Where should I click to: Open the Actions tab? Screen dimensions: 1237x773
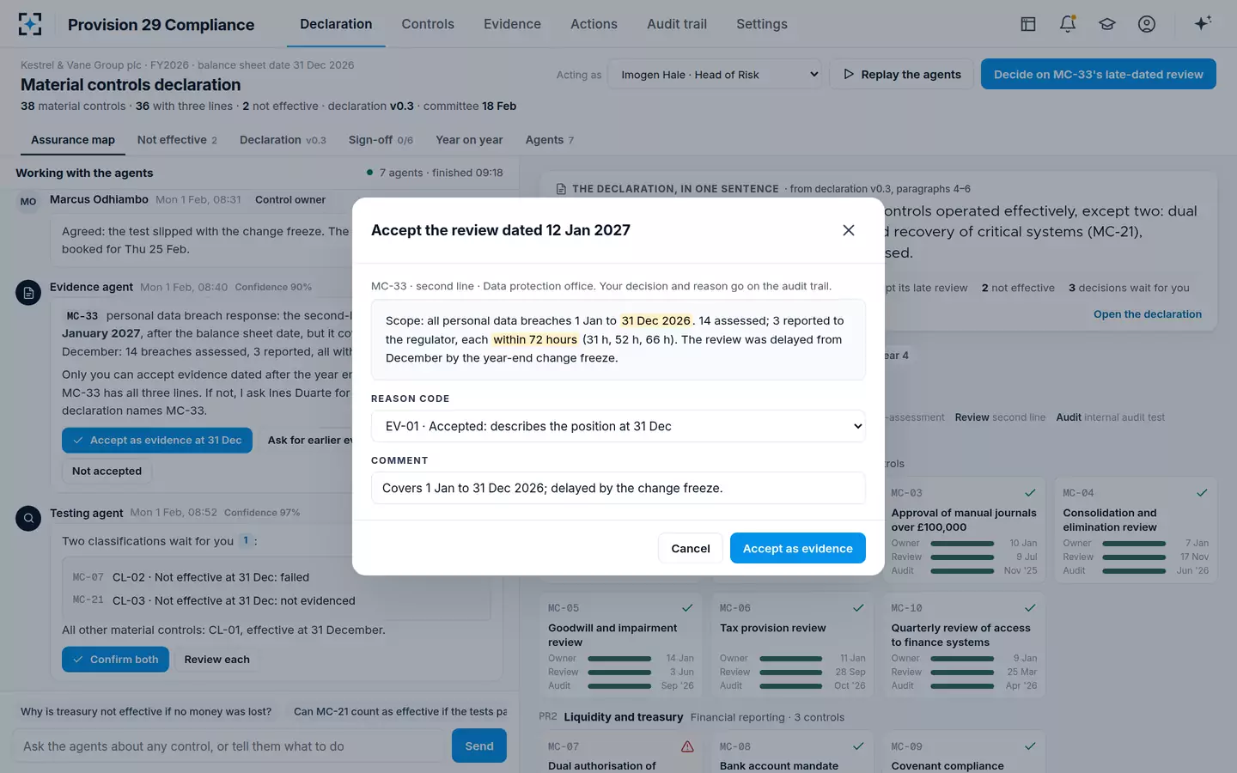tap(594, 24)
